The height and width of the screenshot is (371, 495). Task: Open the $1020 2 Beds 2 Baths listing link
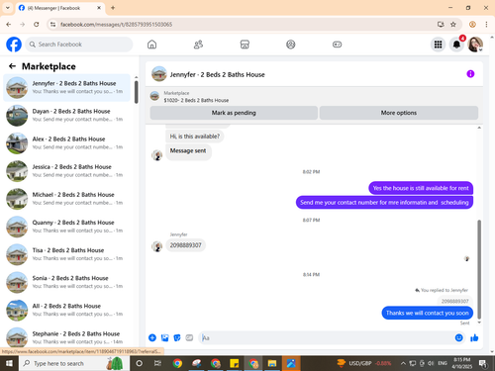click(196, 100)
